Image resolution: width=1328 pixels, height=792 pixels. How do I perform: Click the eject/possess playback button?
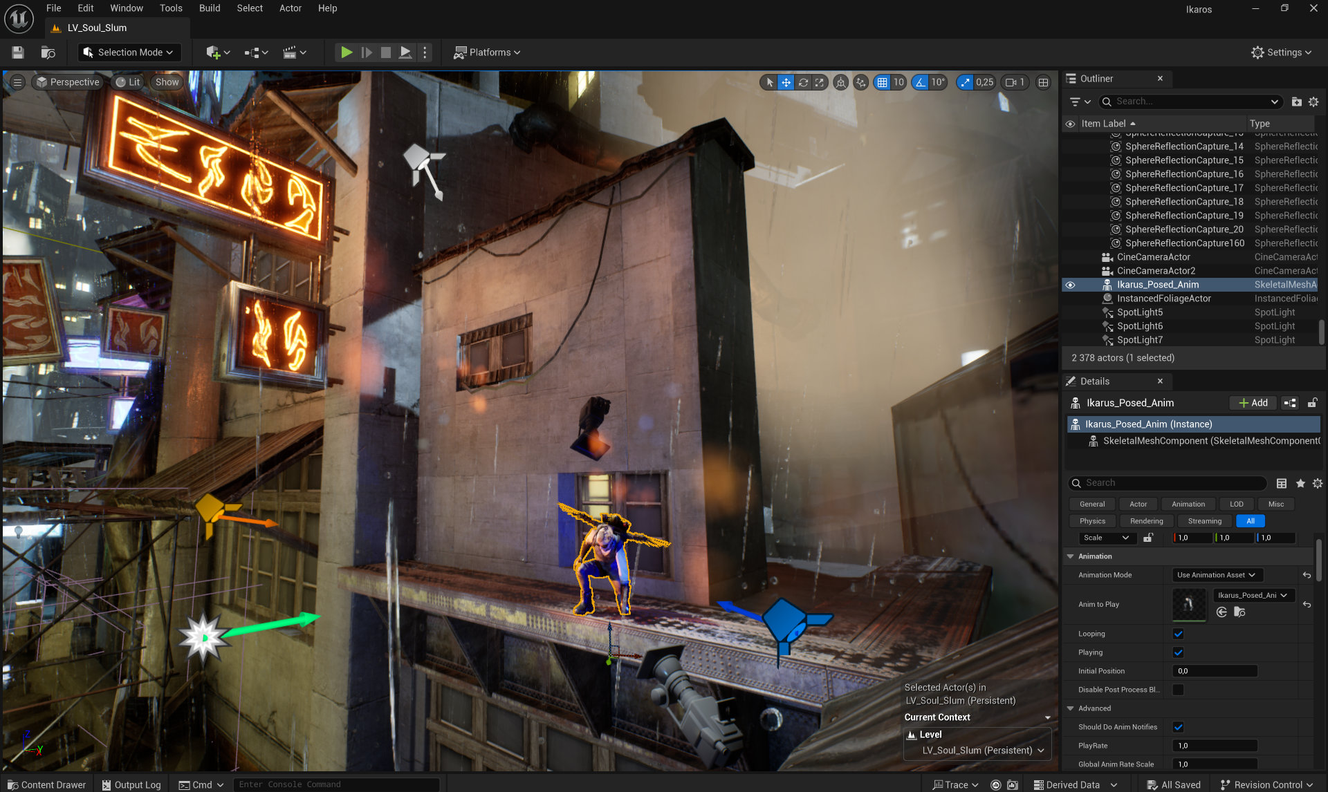coord(406,53)
